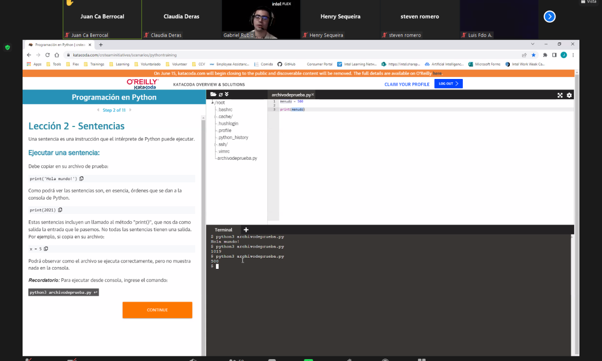The width and height of the screenshot is (602, 361).
Task: Copy the print('Hola mundo!') code snippet
Action: (x=82, y=179)
